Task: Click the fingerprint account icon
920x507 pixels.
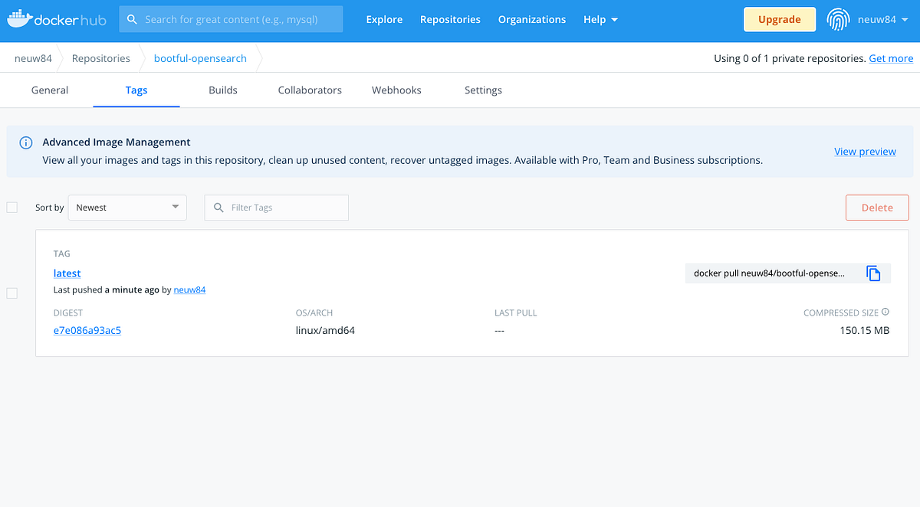Action: pyautogui.click(x=838, y=19)
